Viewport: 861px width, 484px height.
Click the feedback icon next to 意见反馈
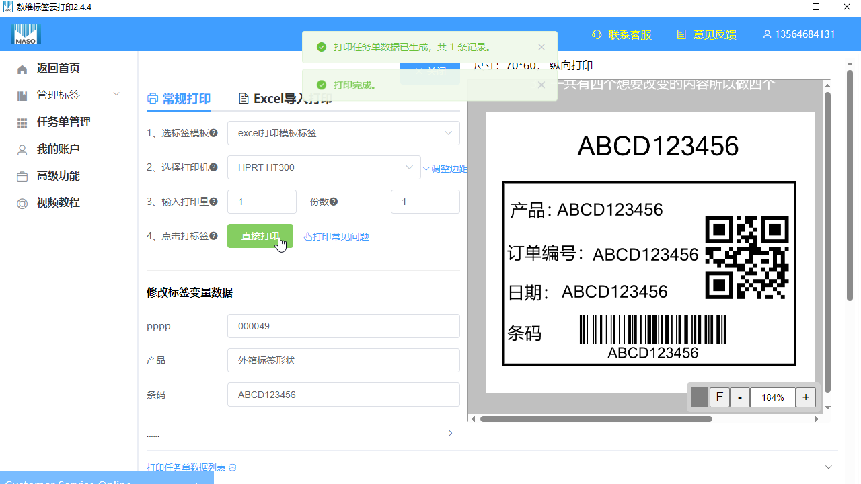tap(681, 34)
